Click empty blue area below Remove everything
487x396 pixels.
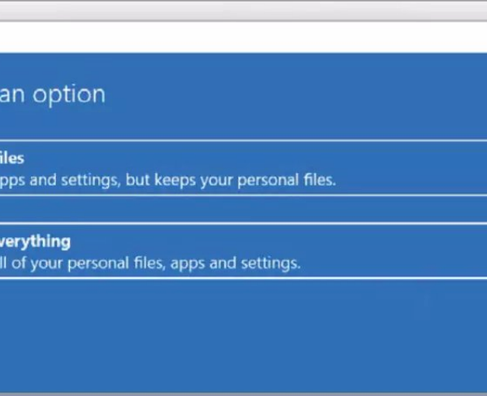(x=243, y=333)
